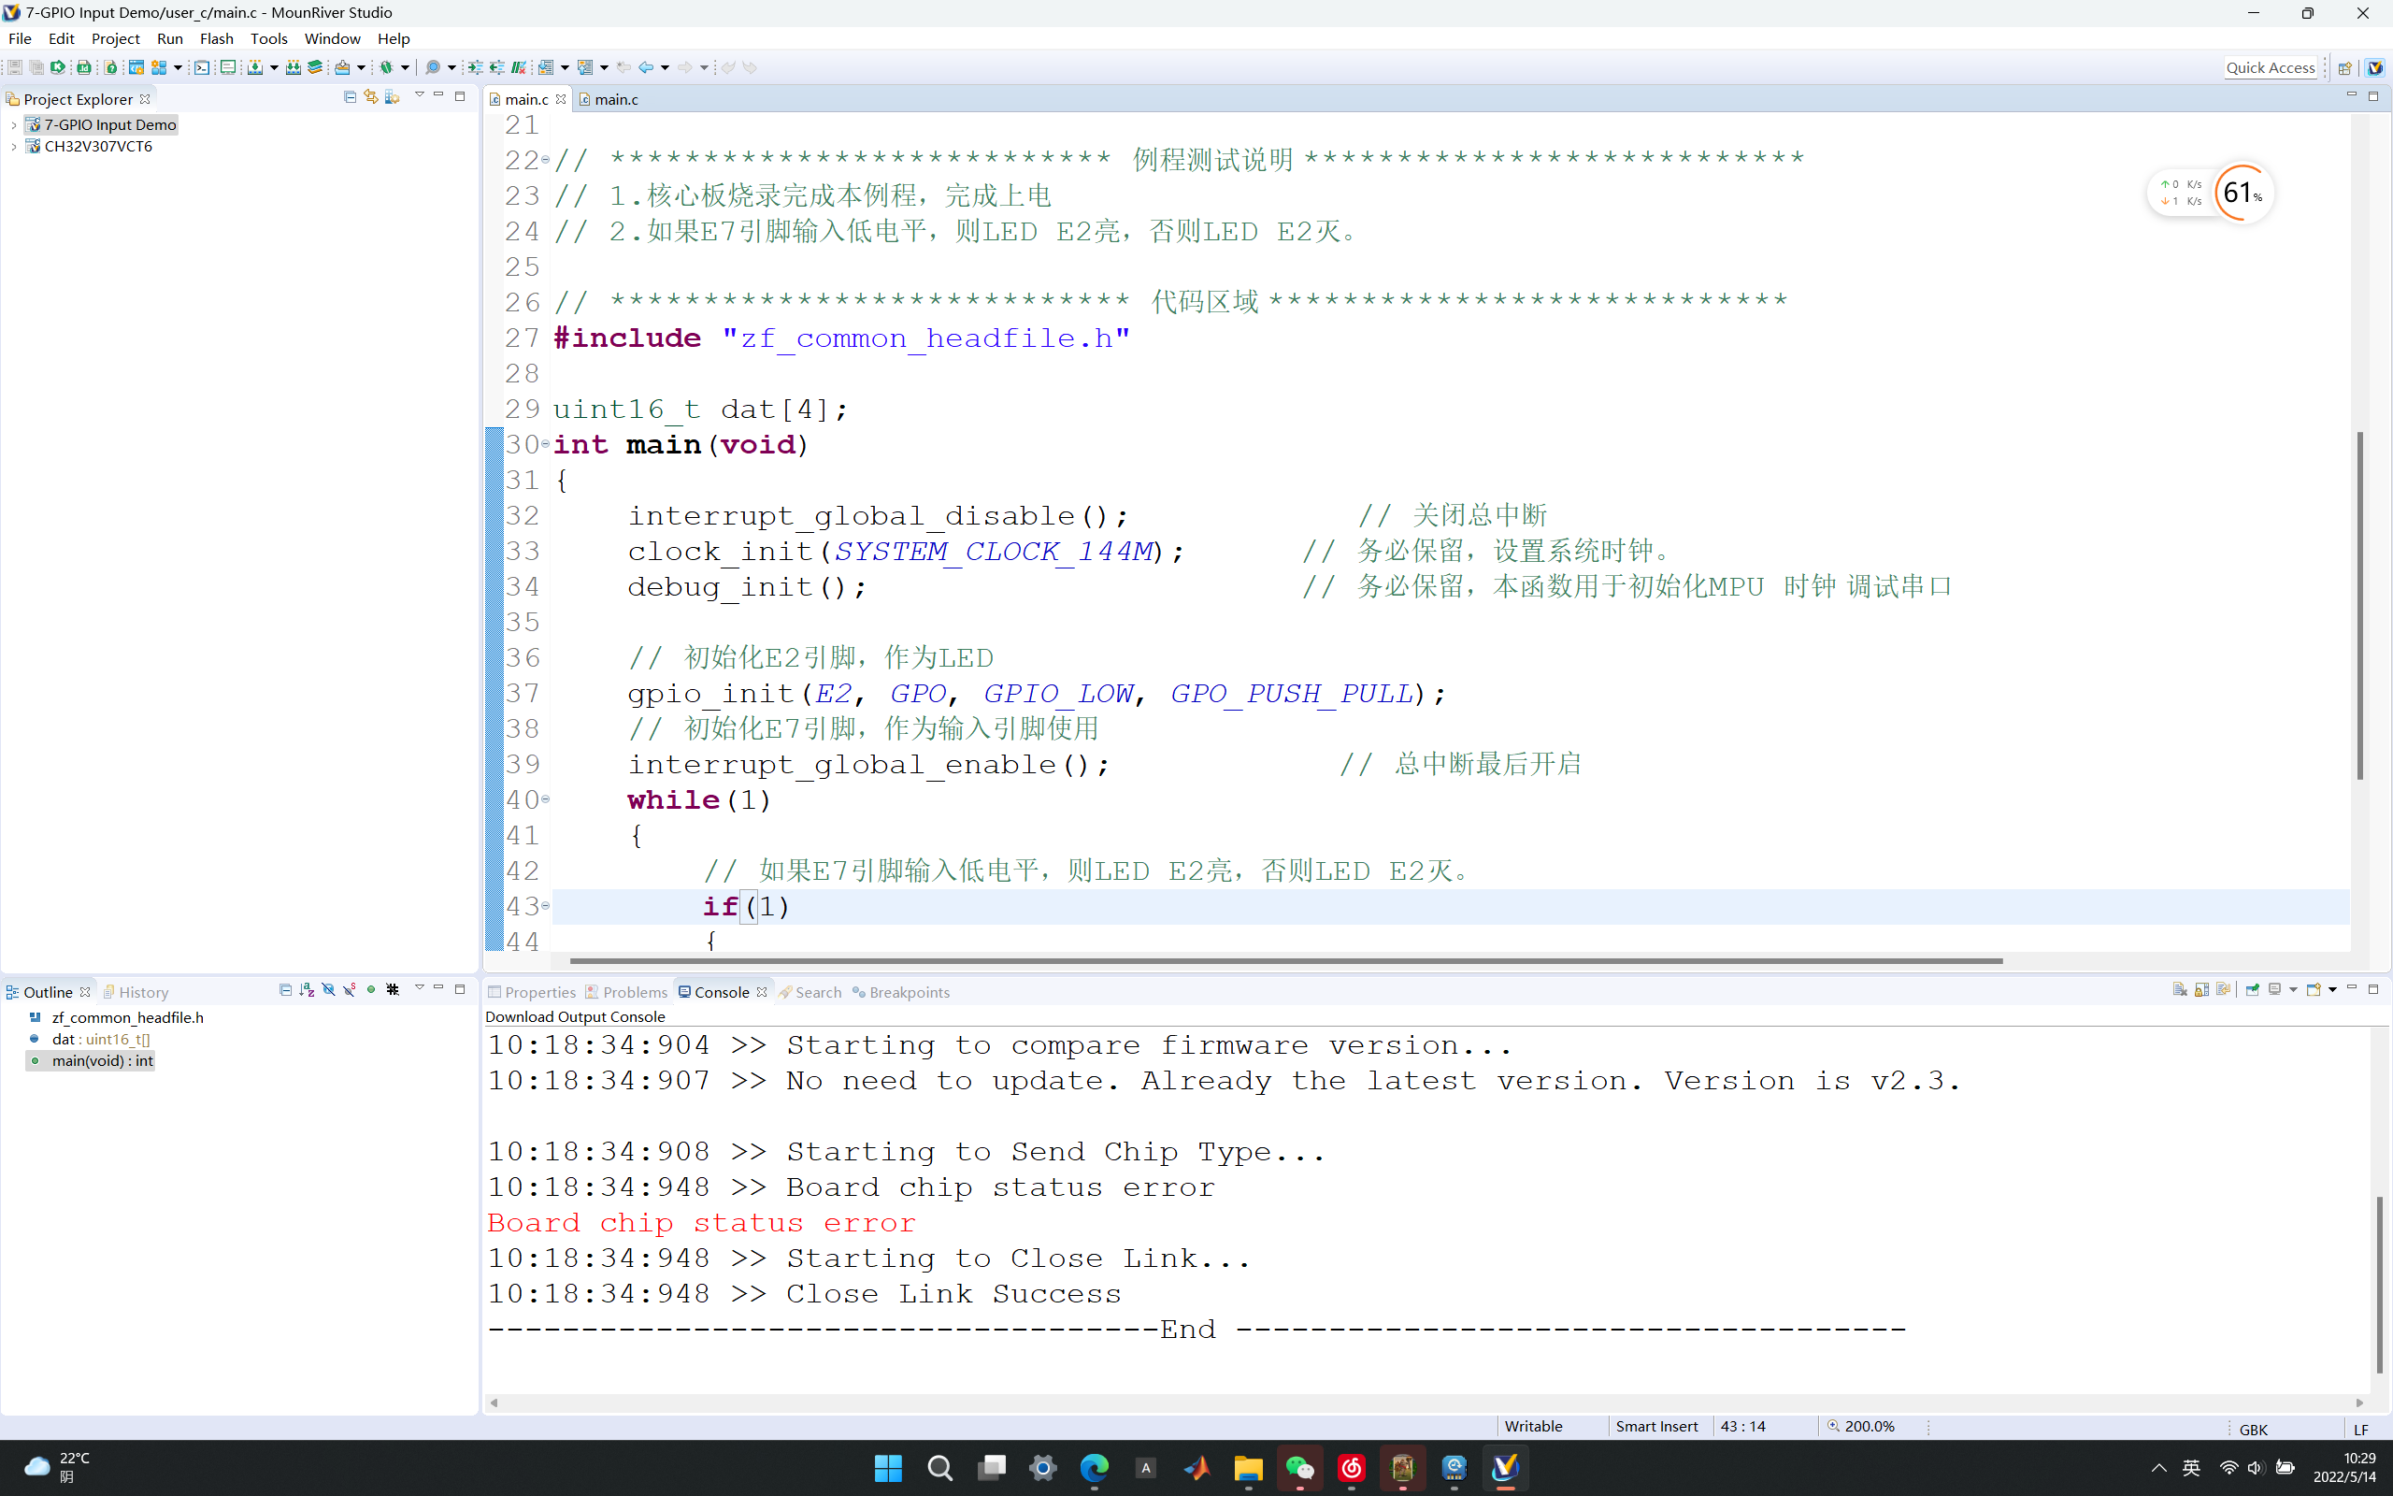Toggle Hide Static Members in Outline
2393x1496 pixels.
coord(349,989)
